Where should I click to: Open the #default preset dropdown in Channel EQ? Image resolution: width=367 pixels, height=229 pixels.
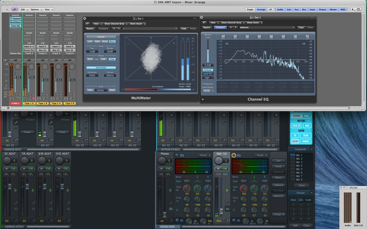[267, 27]
